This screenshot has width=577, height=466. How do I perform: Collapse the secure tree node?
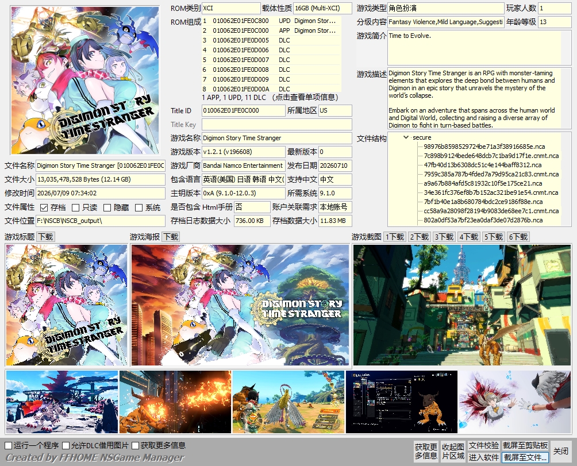point(406,137)
